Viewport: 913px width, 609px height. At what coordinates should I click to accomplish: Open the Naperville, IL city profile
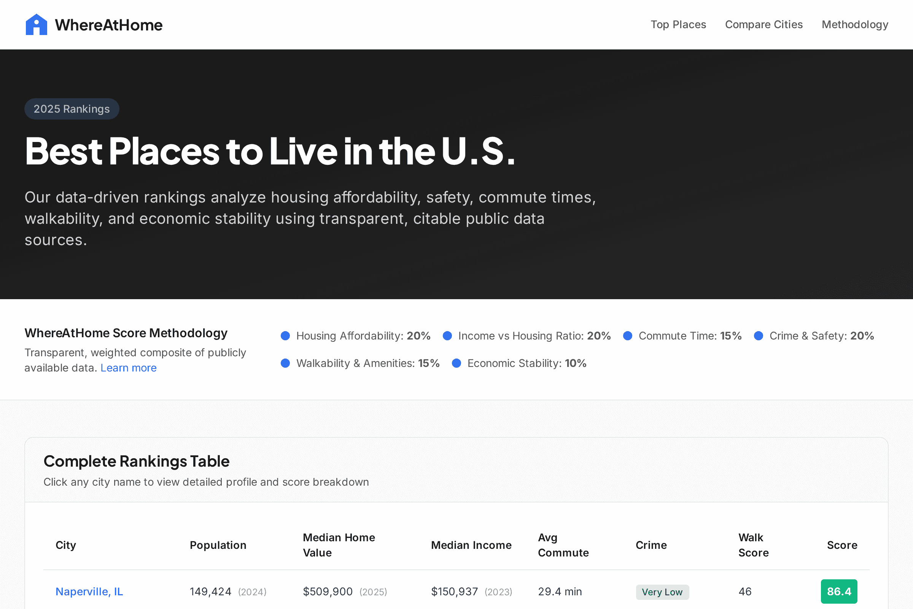click(x=89, y=591)
